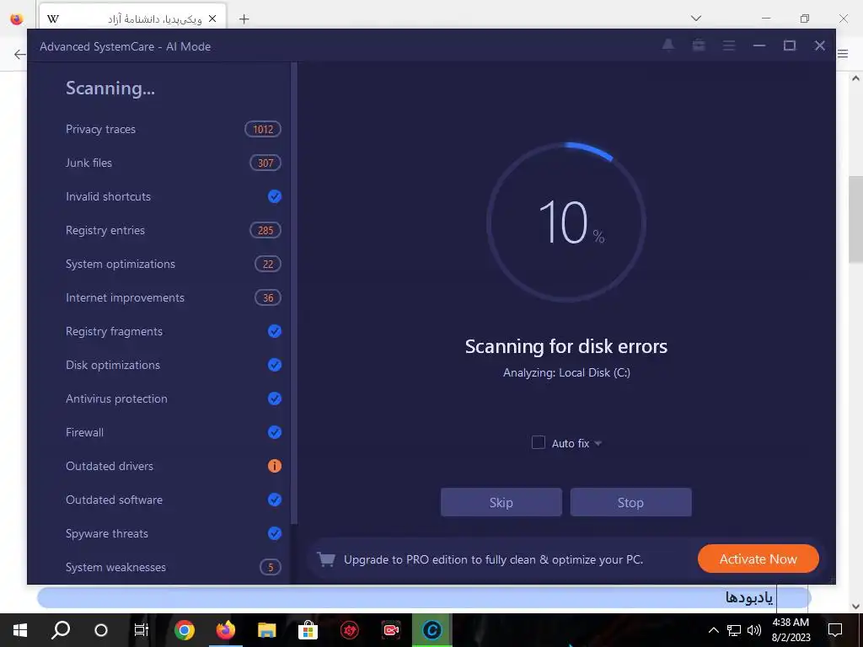Open Microsoft Store from the taskbar
Screen dimensions: 863x647
308,630
